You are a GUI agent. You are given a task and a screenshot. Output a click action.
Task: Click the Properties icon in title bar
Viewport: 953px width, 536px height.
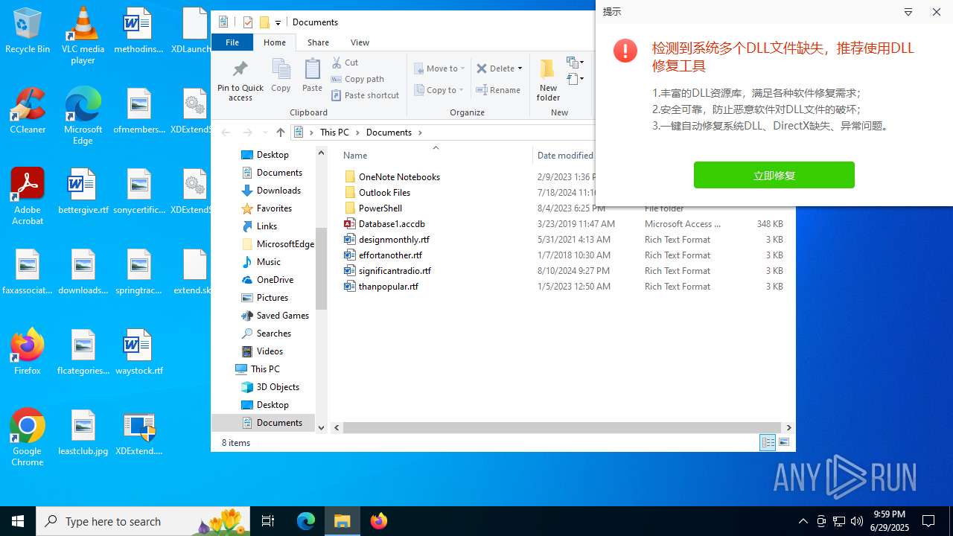tap(248, 22)
